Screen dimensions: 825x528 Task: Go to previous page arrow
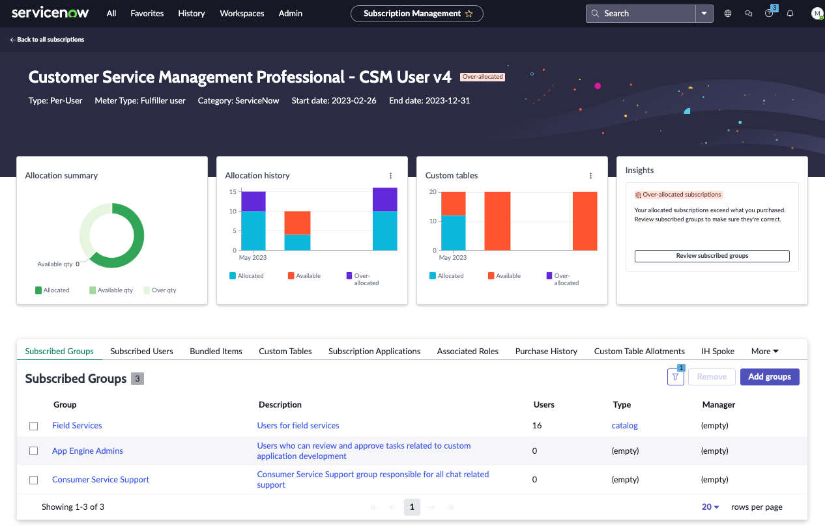point(392,507)
